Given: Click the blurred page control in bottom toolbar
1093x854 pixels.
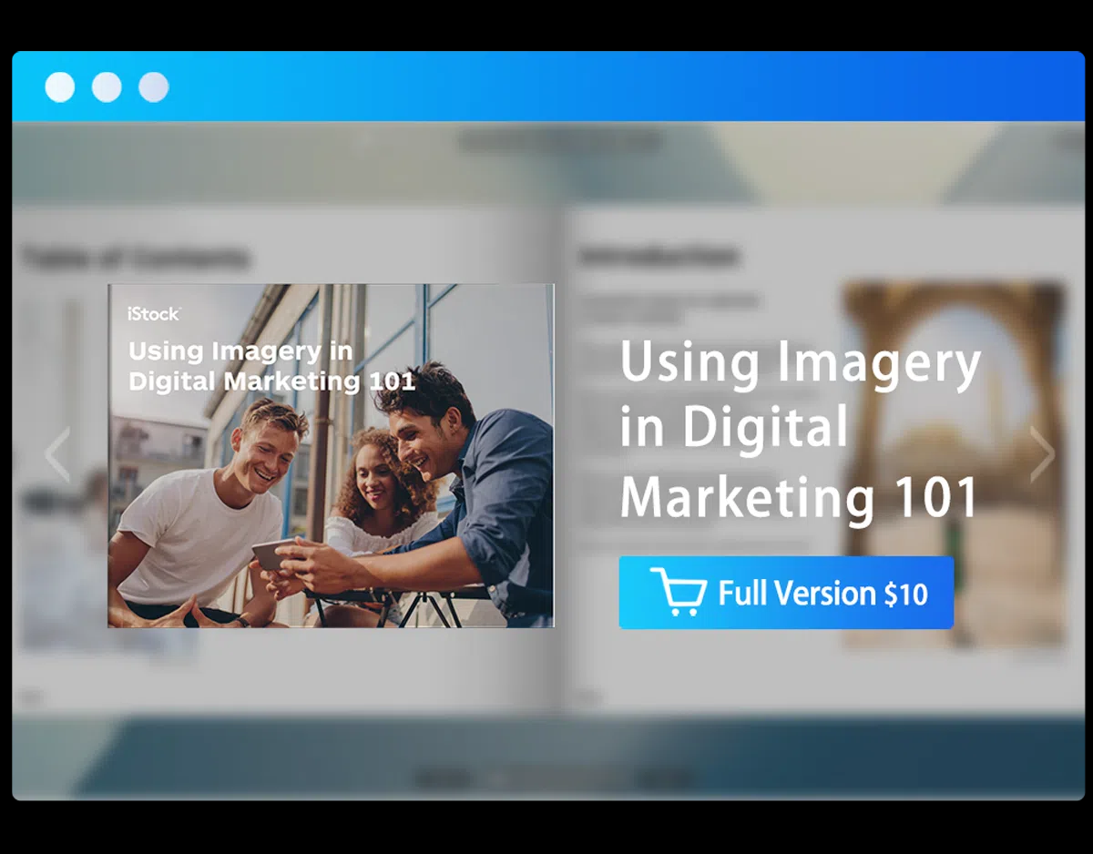Looking at the screenshot, I should tap(546, 778).
